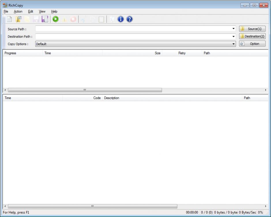Click the Destination(2) folder button
The image size is (271, 217).
tap(252, 36)
